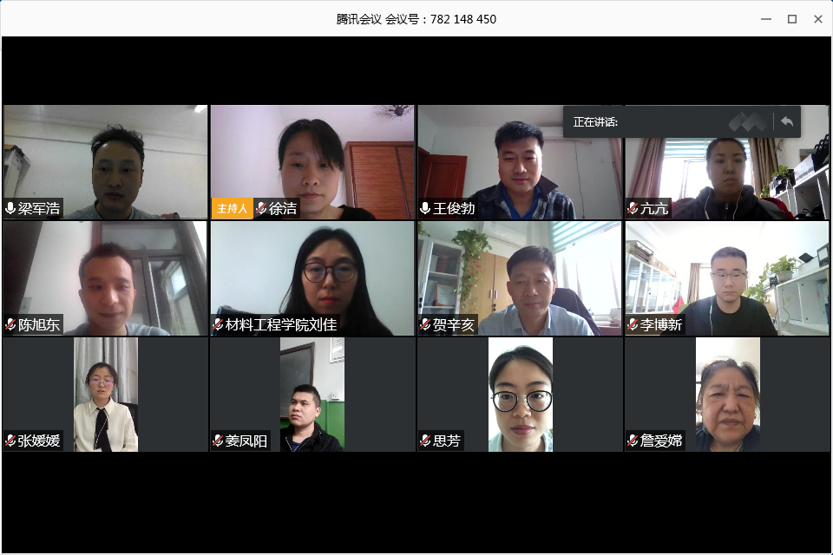Viewport: 833px width, 555px height.
Task: Click the muted mic icon beside 贺辛亥
Action: [425, 324]
